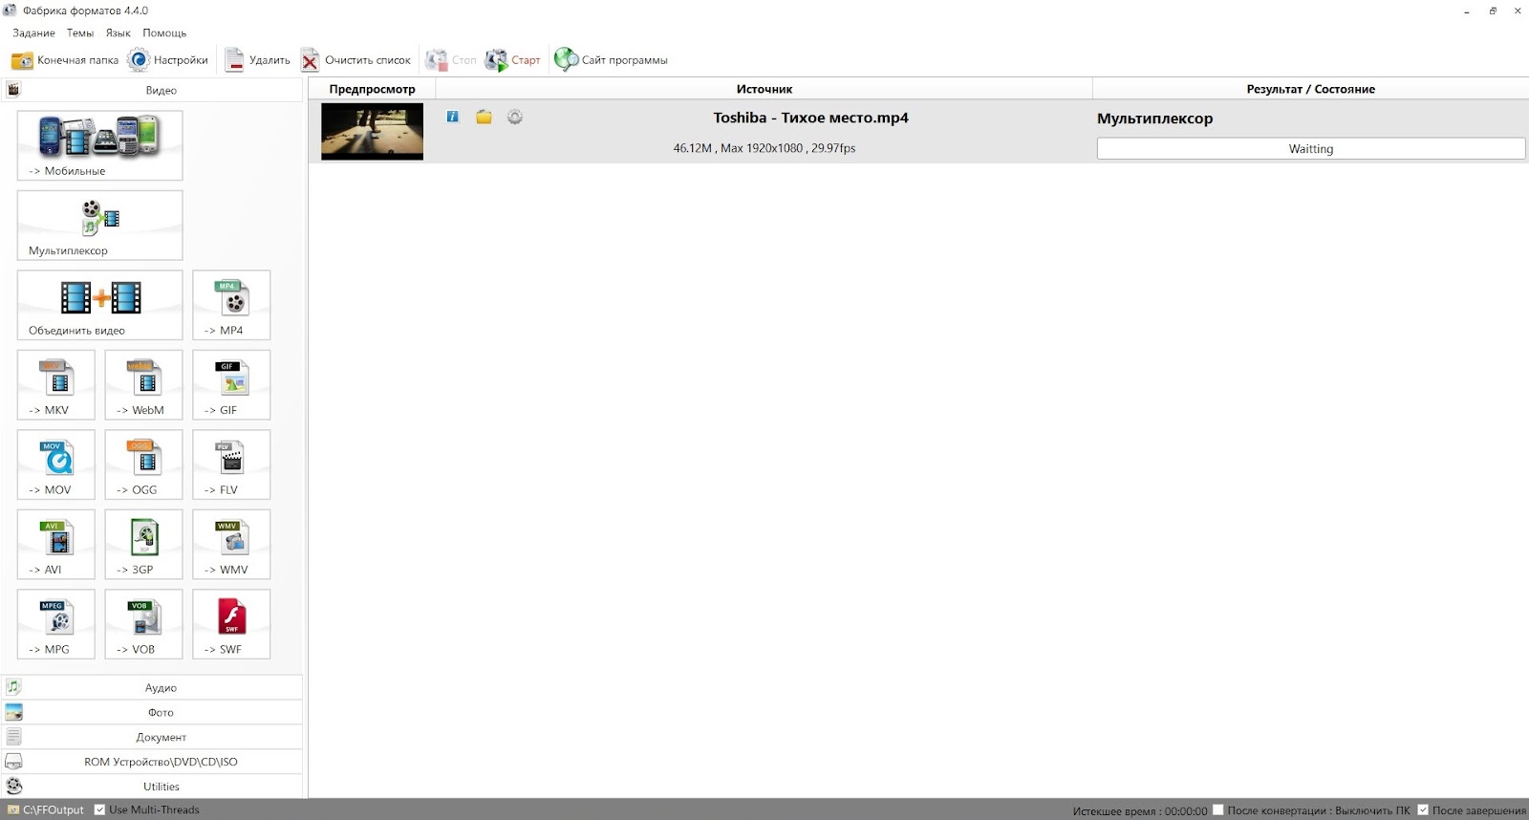The width and height of the screenshot is (1529, 820).
Task: Open the Помощь menu
Action: (164, 32)
